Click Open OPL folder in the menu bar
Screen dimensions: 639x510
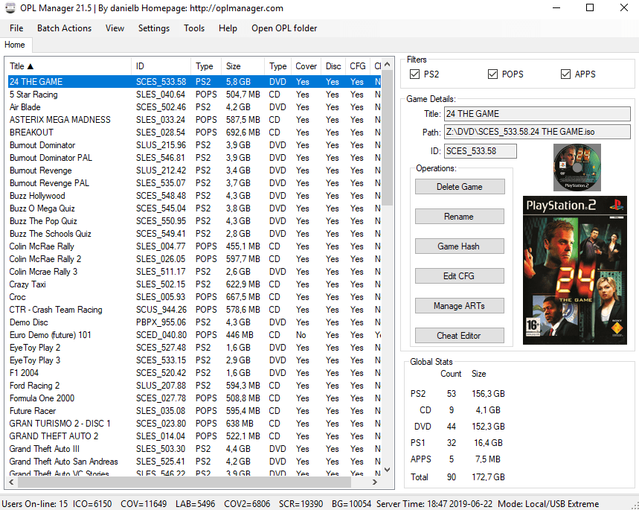(283, 28)
